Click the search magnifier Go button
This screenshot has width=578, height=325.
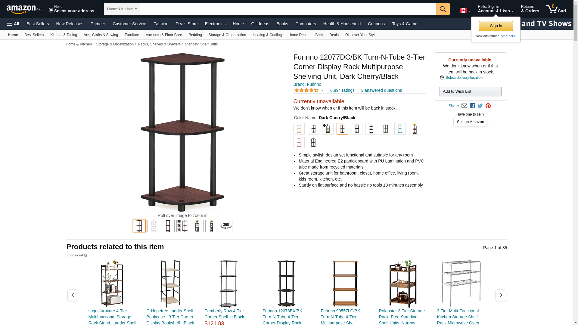(x=443, y=9)
